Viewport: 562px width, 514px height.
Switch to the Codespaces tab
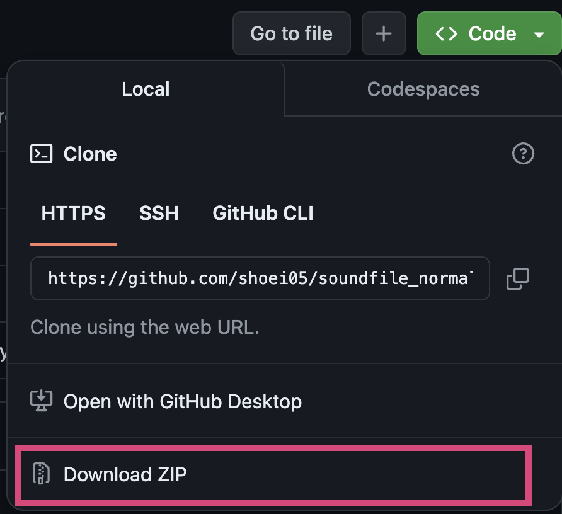423,89
